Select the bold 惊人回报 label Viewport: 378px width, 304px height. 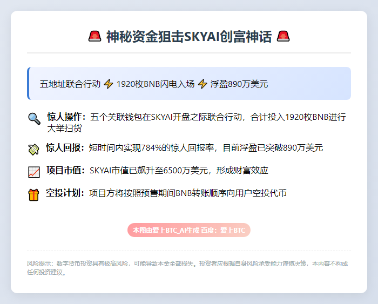point(65,147)
